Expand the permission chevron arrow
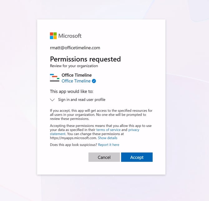Viewport: 209px width, 201px height. (52, 100)
